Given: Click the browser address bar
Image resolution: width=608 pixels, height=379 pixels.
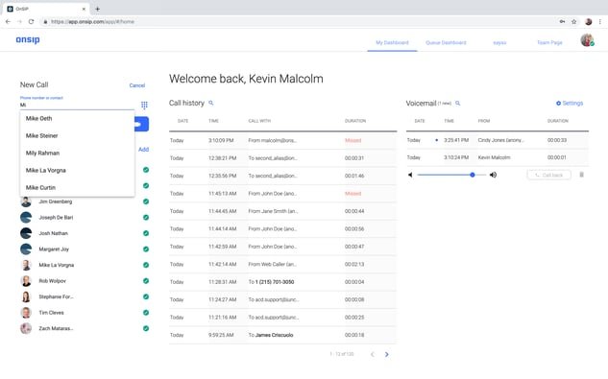Looking at the screenshot, I should coord(299,22).
